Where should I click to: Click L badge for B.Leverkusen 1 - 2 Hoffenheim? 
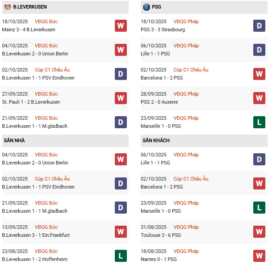121,255
